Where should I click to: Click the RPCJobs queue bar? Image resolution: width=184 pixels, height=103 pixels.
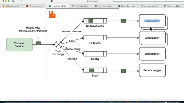95,38
